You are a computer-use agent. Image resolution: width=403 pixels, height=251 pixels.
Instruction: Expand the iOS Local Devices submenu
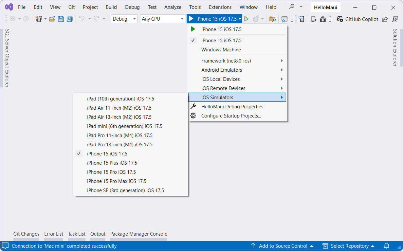click(220, 79)
